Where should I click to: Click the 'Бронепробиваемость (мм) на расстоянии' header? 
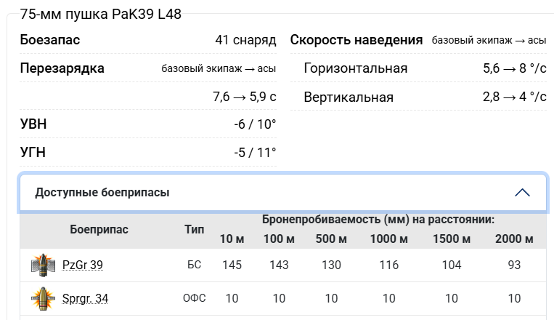378,219
